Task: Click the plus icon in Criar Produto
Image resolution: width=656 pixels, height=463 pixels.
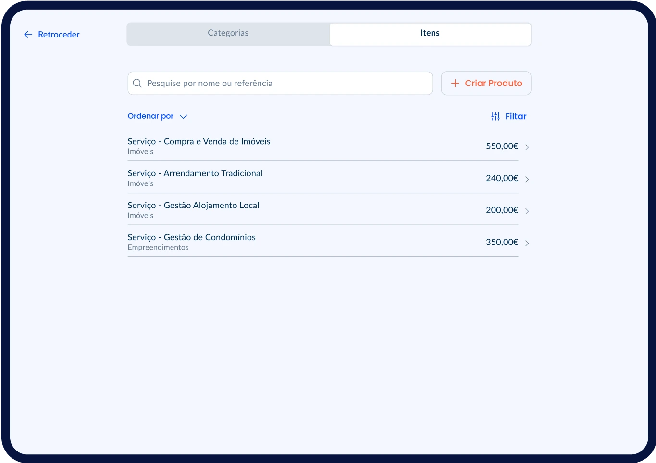Action: (455, 84)
